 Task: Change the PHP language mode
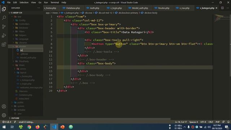point(217,122)
